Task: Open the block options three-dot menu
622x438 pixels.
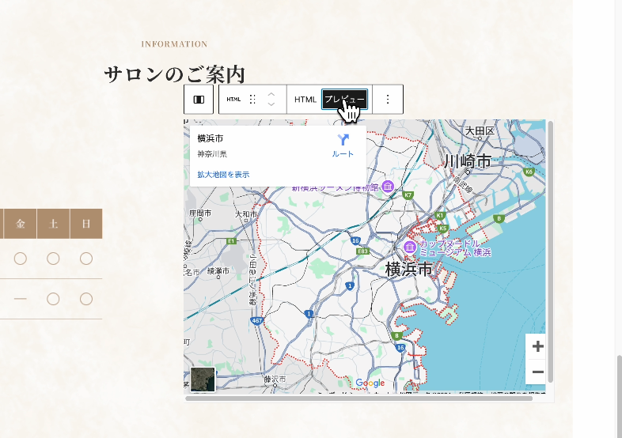Action: click(x=388, y=100)
